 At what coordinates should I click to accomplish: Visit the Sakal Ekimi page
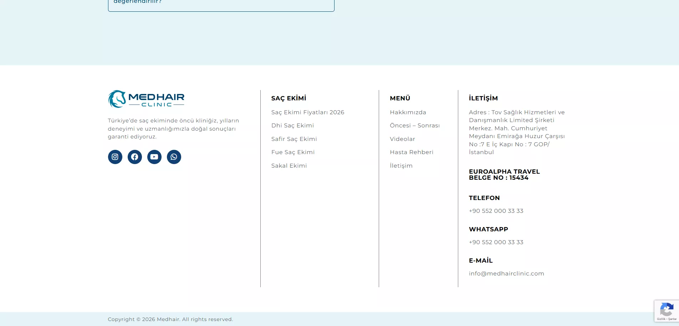[x=289, y=166]
